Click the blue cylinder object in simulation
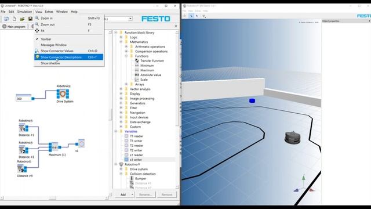371x209 pixels. click(252, 100)
